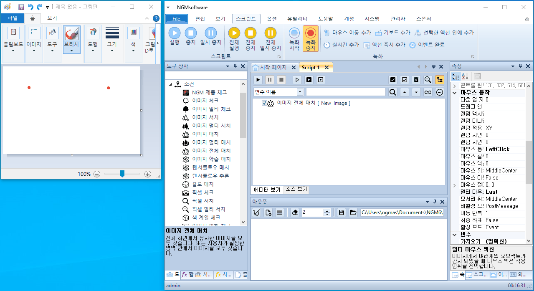
Task: Switch to the 시작 페이지 document tab
Action: [x=273, y=67]
